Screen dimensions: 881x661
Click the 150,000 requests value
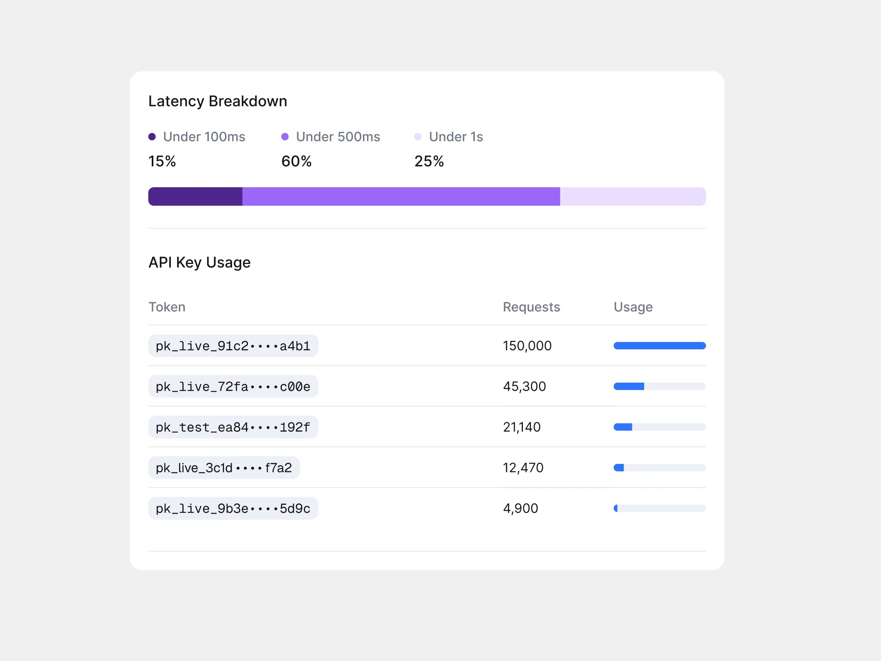click(x=527, y=346)
